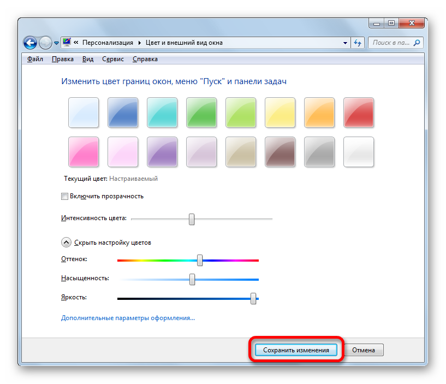Screen dimensions: 446x384
Task: Open the Файл menu
Action: (x=35, y=59)
